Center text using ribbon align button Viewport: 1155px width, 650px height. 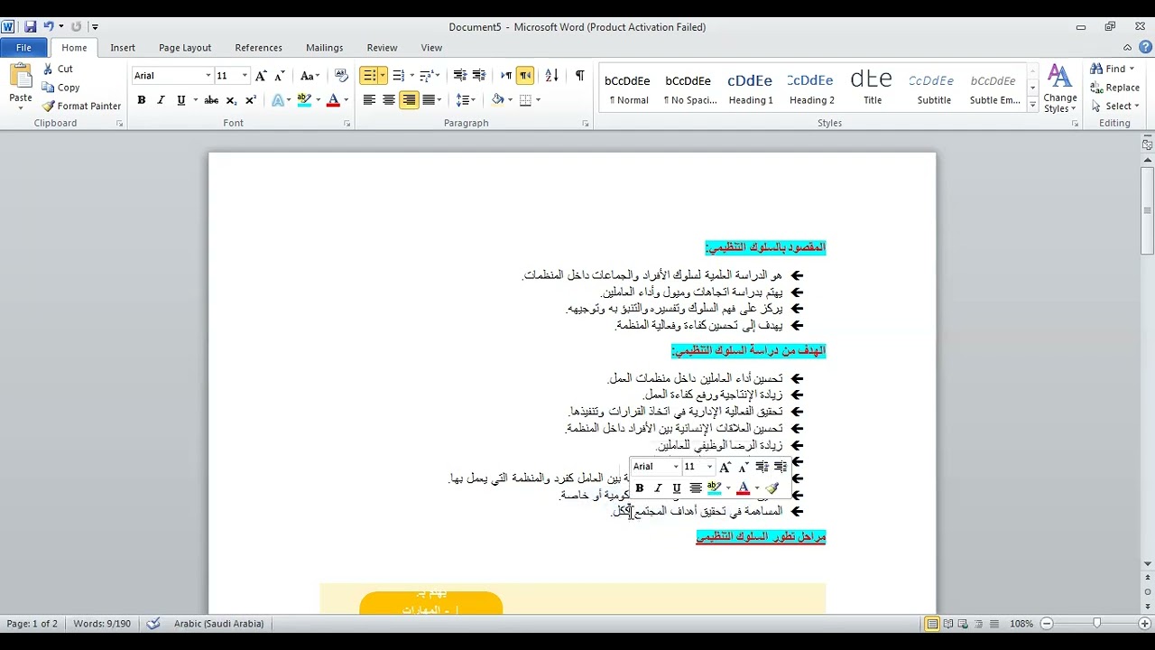tap(389, 100)
